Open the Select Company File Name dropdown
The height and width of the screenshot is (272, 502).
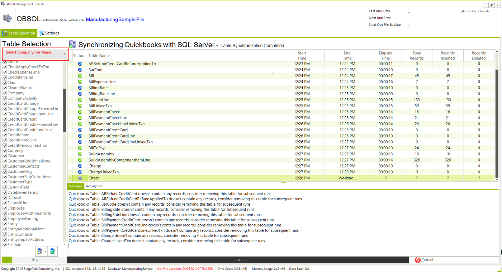click(35, 54)
